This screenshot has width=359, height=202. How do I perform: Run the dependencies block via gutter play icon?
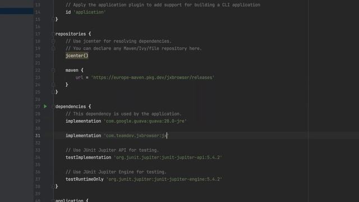[45, 106]
